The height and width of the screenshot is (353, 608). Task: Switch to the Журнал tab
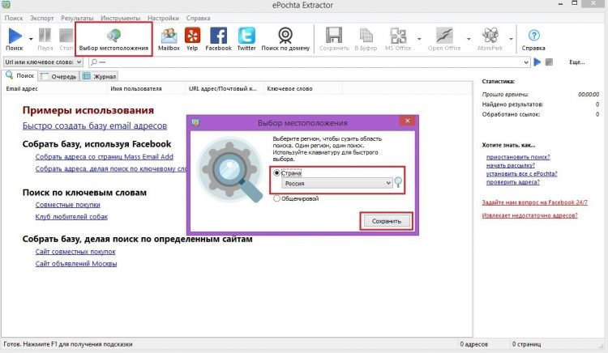coord(99,76)
